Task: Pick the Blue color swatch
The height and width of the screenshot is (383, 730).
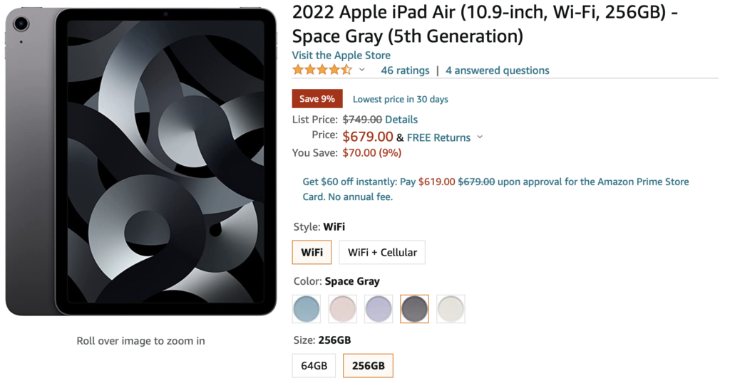Action: pos(307,309)
